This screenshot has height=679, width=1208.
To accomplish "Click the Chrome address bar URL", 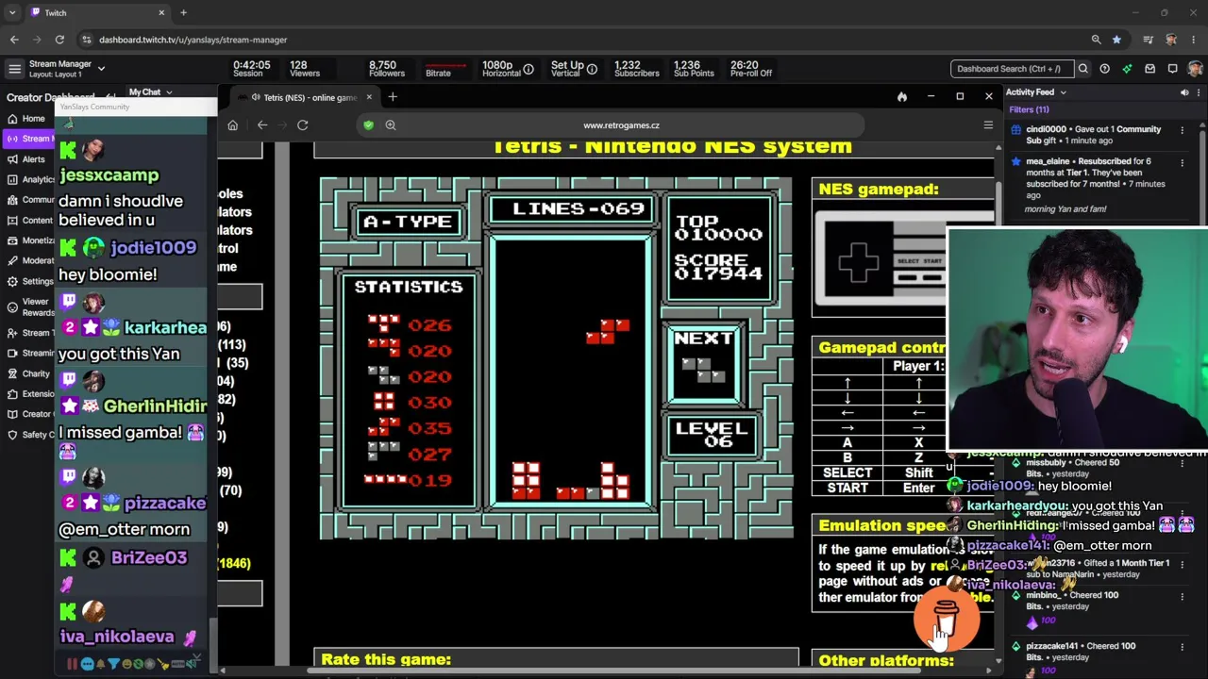I will click(x=193, y=40).
